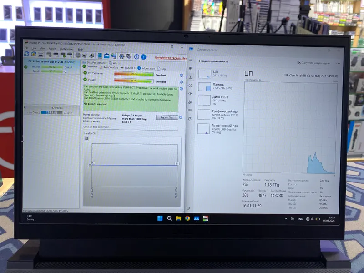
Task: Open Services icon in Task Manager sidebar
Action: coord(190,119)
